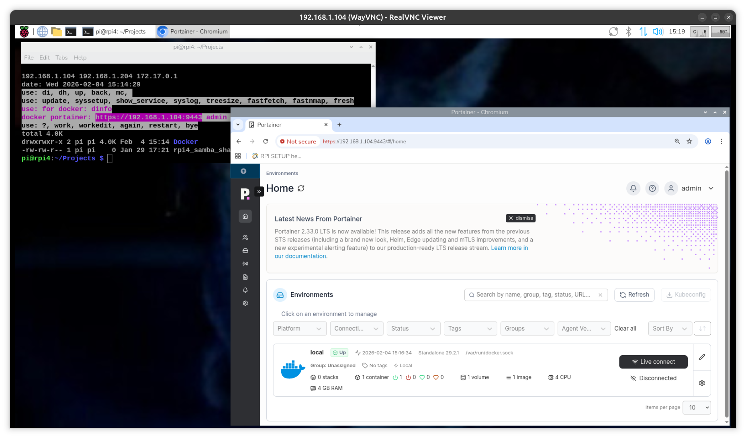The width and height of the screenshot is (746, 438).
Task: Click the Environments sidebar drive icon
Action: [245, 251]
